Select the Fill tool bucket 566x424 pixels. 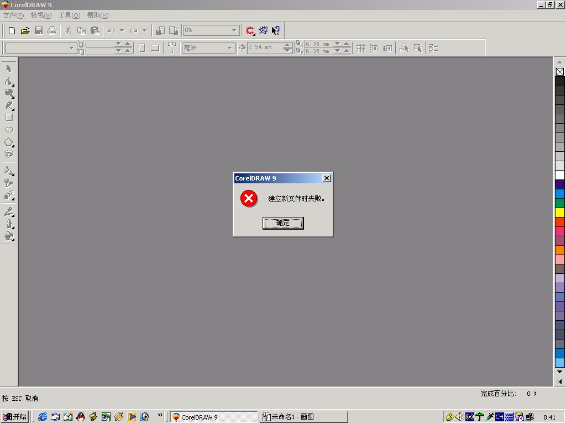tap(9, 236)
